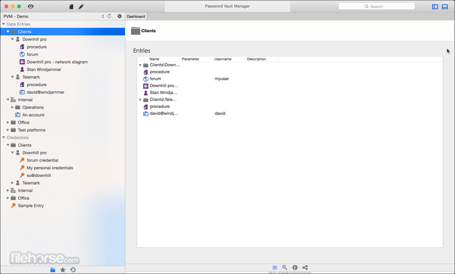Collapse the Internal group under Data Entries
Screen dimensions: 455x274
pyautogui.click(x=8, y=100)
